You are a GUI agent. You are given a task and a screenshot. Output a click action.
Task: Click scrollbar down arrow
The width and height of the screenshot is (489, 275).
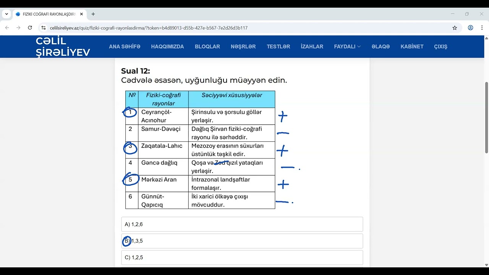click(486, 265)
